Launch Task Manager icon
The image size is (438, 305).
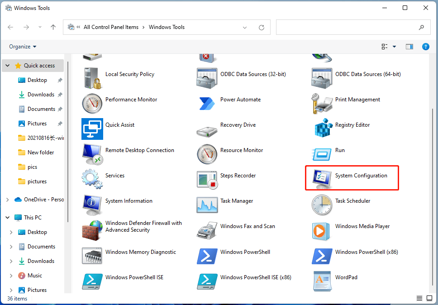click(207, 205)
